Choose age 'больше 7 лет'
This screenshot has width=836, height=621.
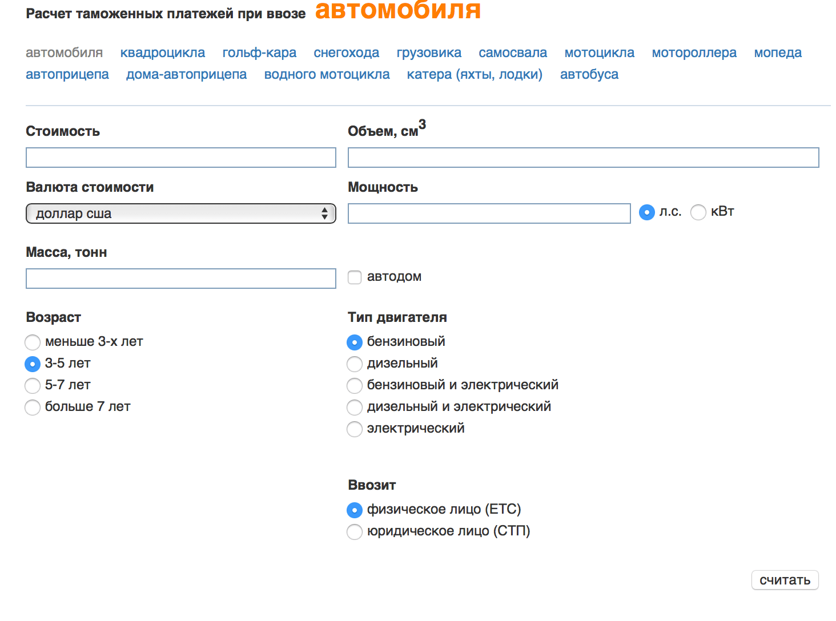(33, 408)
